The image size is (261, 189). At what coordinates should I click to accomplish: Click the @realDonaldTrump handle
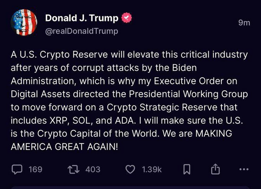(82, 31)
